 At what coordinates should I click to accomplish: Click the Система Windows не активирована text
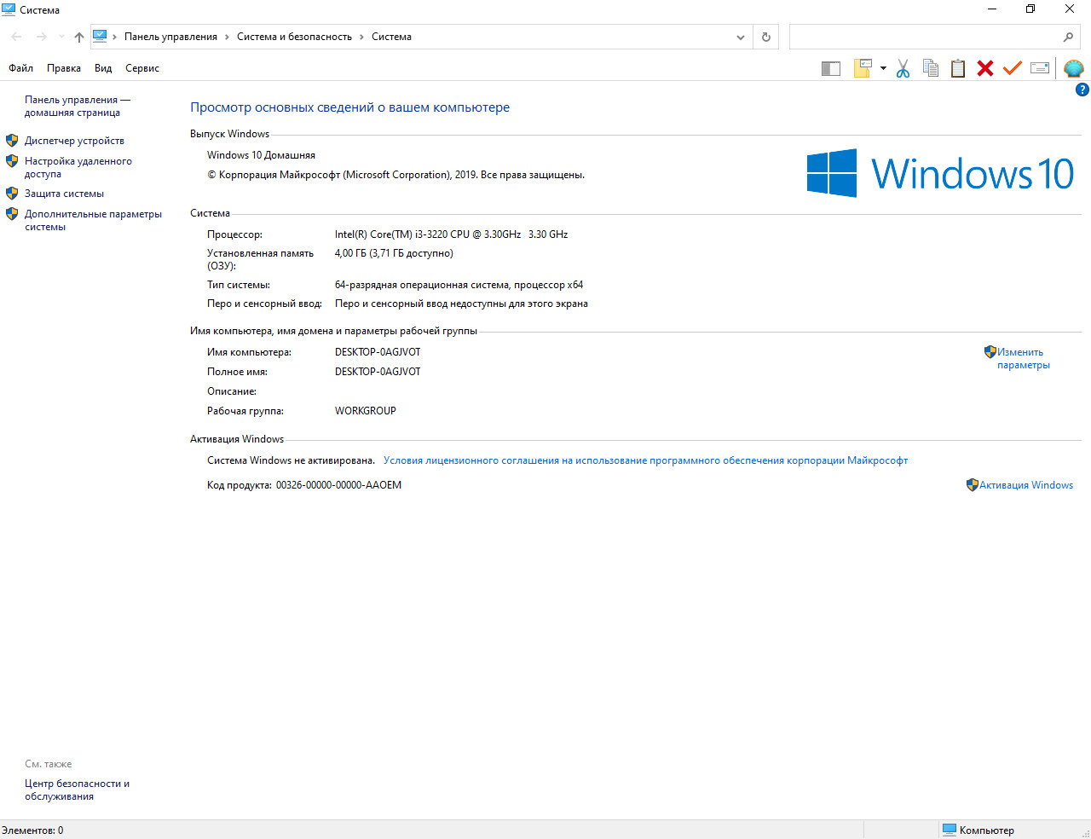click(x=291, y=460)
